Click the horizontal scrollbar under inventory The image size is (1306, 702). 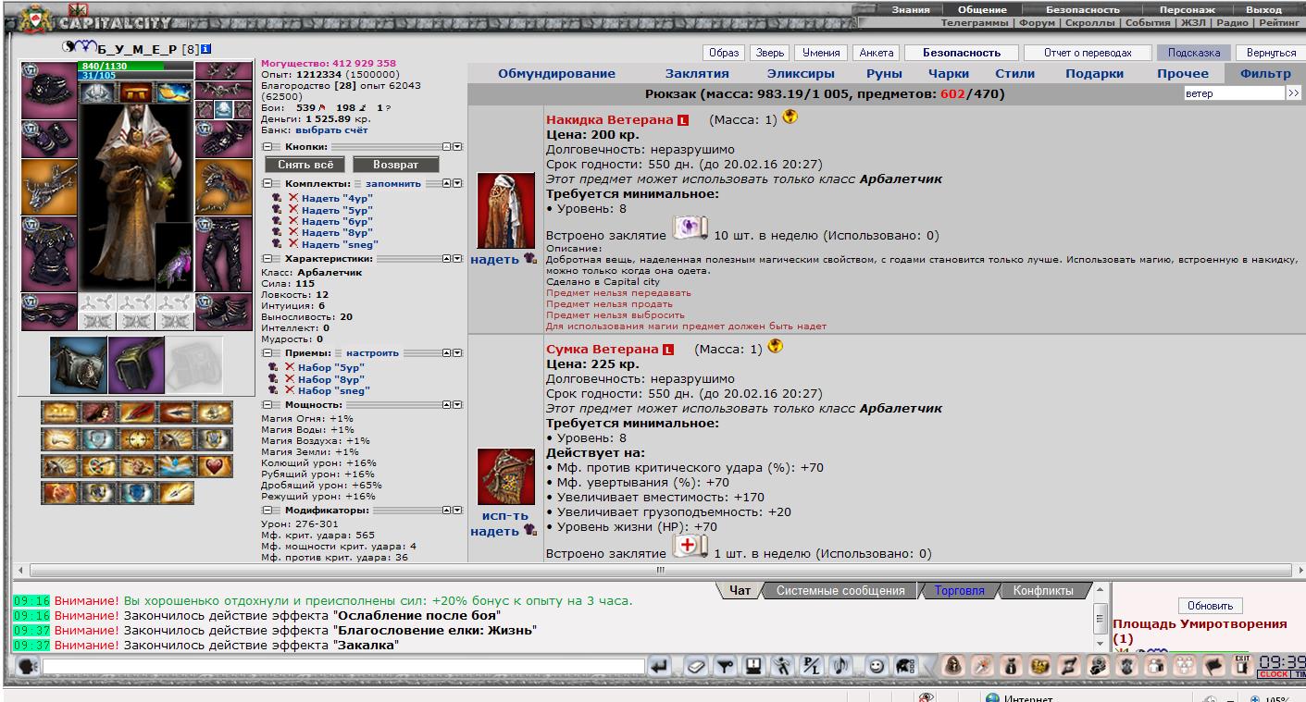click(659, 570)
